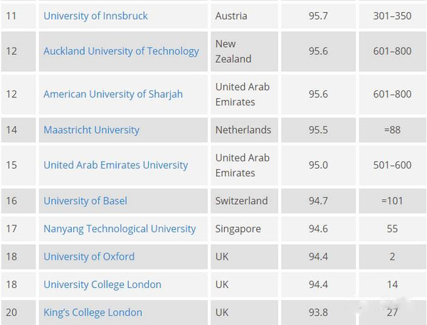Click Nanyang Technological University link
Image resolution: width=427 pixels, height=325 pixels.
[120, 229]
